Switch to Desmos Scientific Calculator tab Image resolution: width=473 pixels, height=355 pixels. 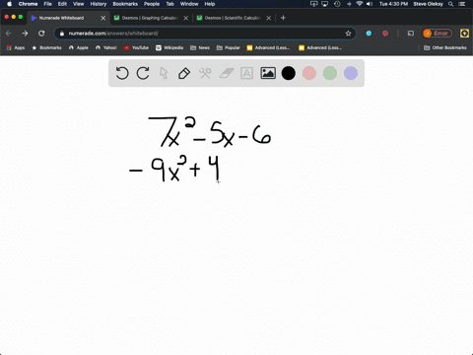233,18
